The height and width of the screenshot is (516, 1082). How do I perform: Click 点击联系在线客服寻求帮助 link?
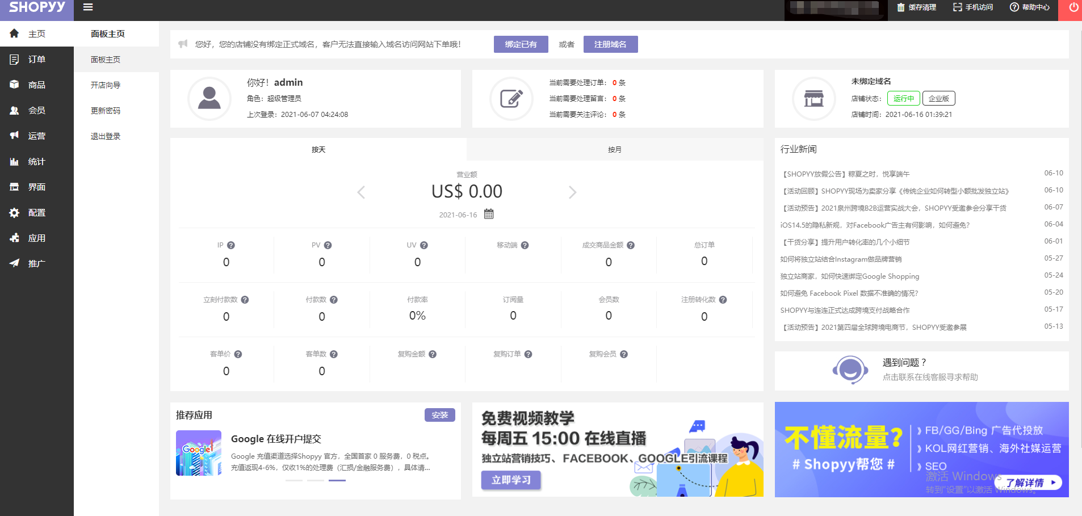[930, 377]
